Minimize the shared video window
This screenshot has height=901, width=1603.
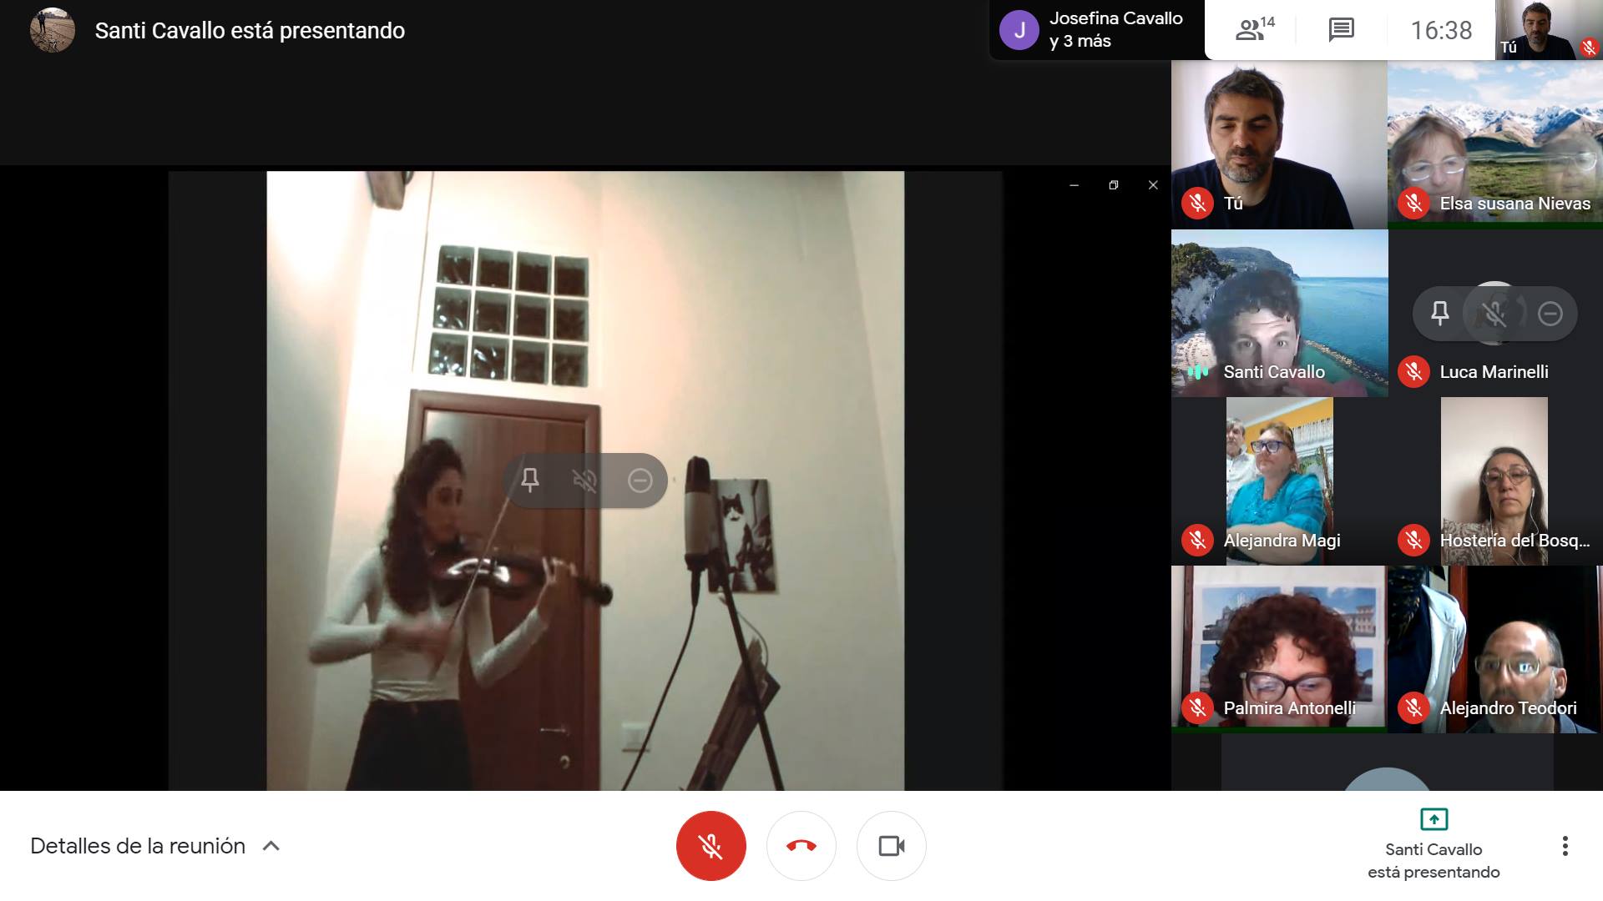[x=1075, y=185]
